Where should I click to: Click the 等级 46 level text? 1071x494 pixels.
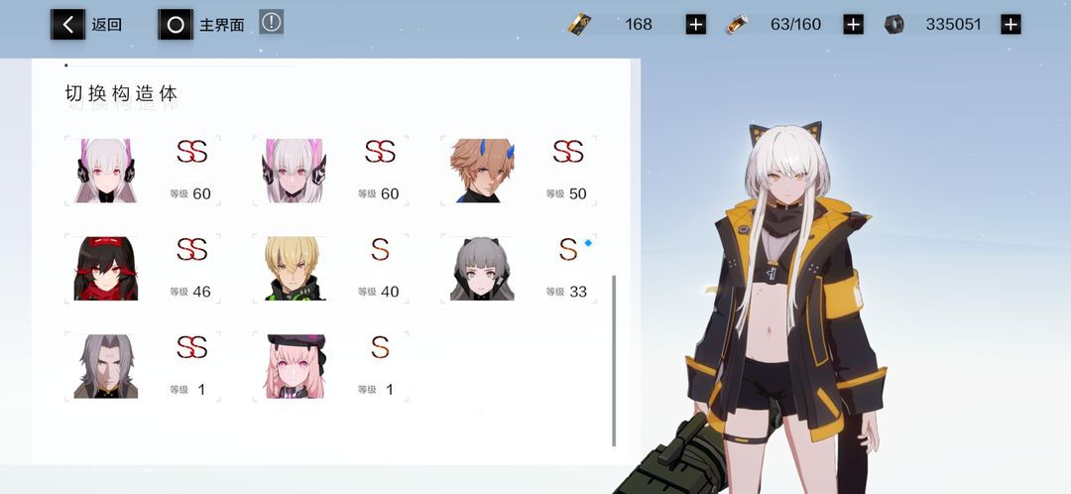click(x=190, y=292)
